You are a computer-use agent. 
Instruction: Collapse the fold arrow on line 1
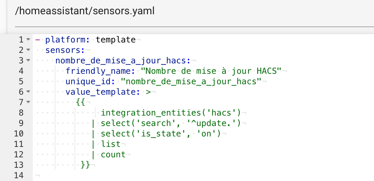click(x=28, y=40)
